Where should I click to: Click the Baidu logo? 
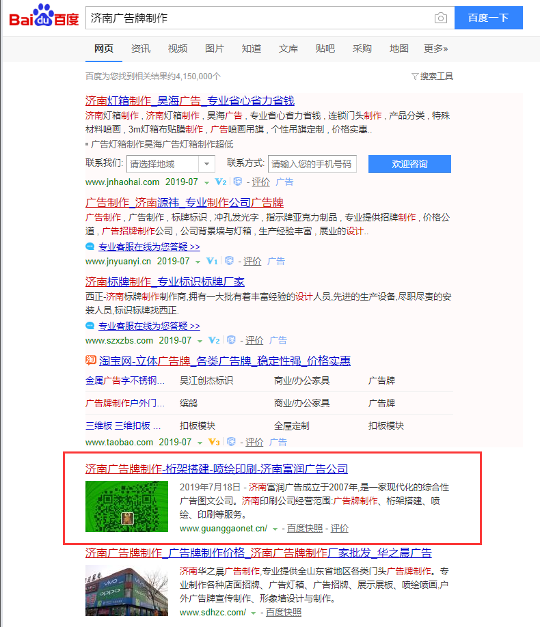click(44, 16)
